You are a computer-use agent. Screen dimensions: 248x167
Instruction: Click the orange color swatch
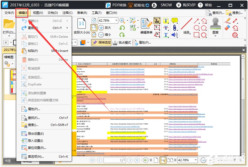(83, 43)
